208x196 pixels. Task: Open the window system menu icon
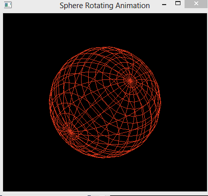click(8, 5)
